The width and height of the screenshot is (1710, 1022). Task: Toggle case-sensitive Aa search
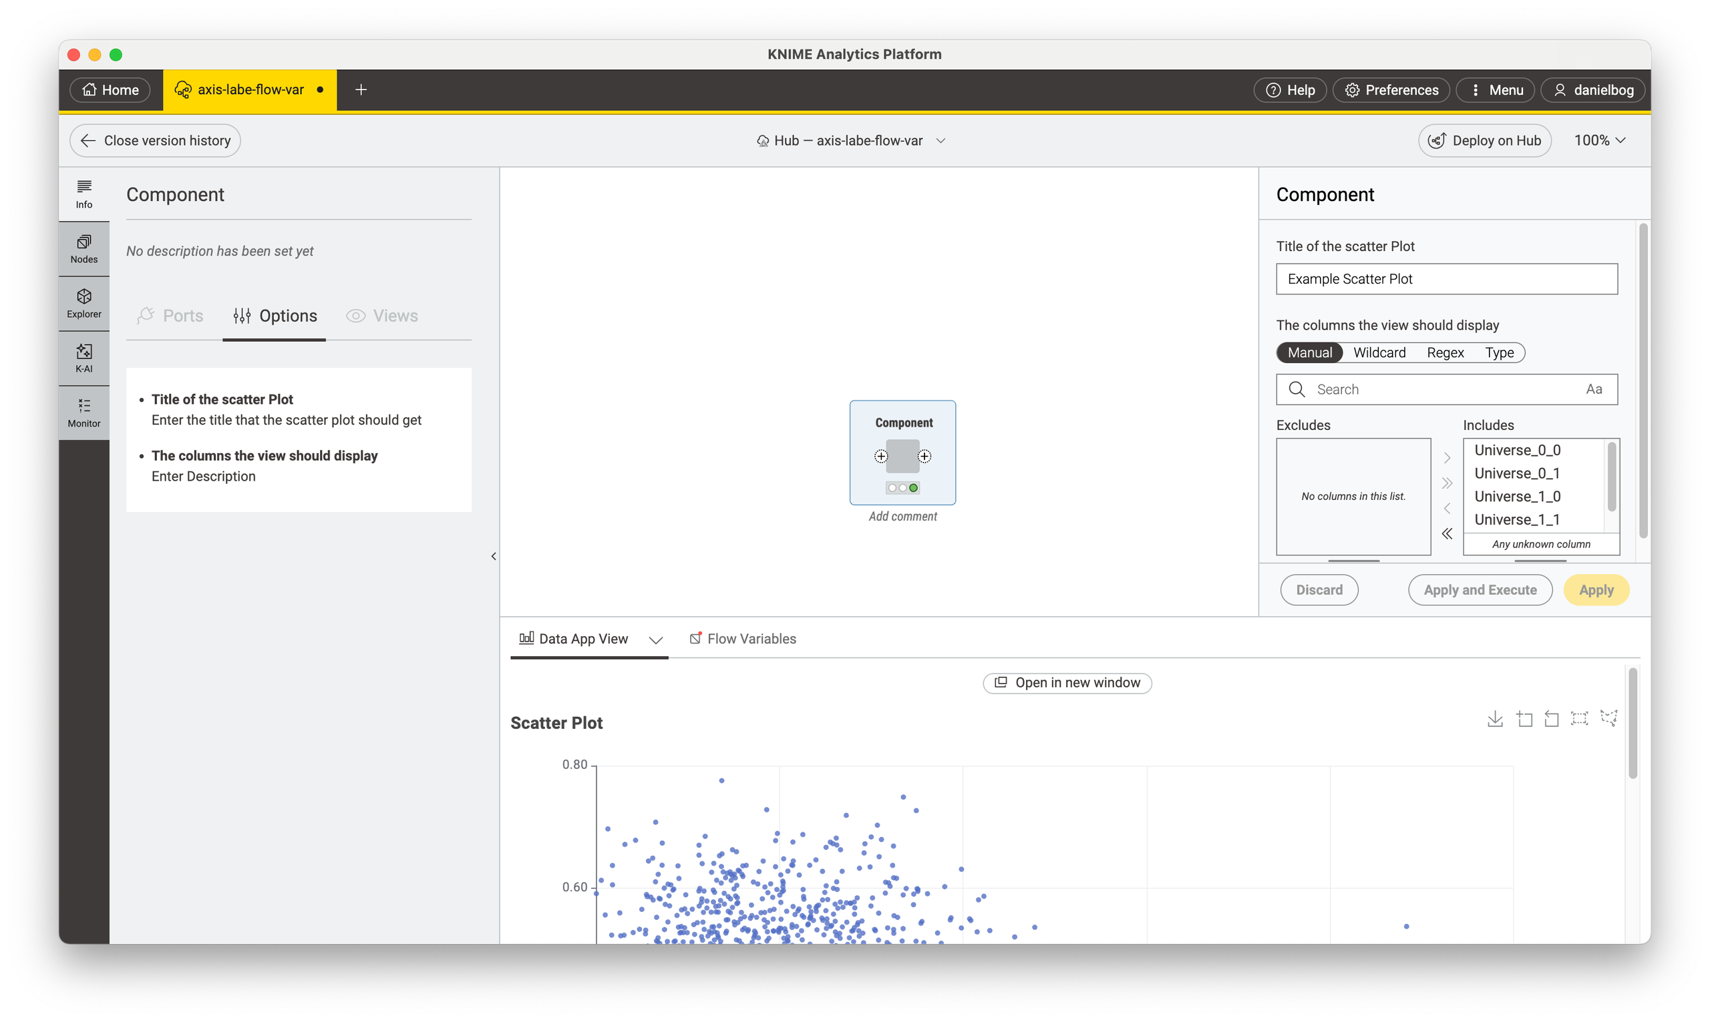pyautogui.click(x=1594, y=390)
